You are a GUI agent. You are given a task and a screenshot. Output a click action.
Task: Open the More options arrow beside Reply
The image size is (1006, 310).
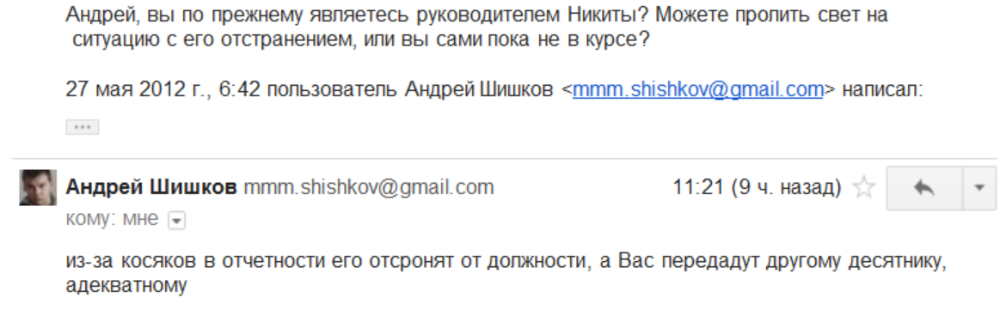[x=979, y=188]
